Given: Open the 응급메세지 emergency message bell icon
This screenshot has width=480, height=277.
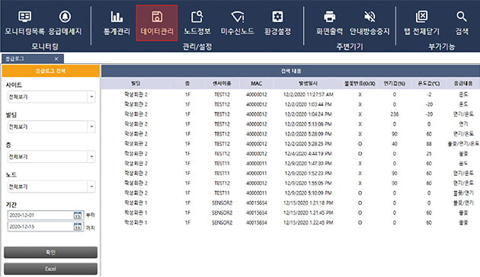Looking at the screenshot, I should coord(65,17).
